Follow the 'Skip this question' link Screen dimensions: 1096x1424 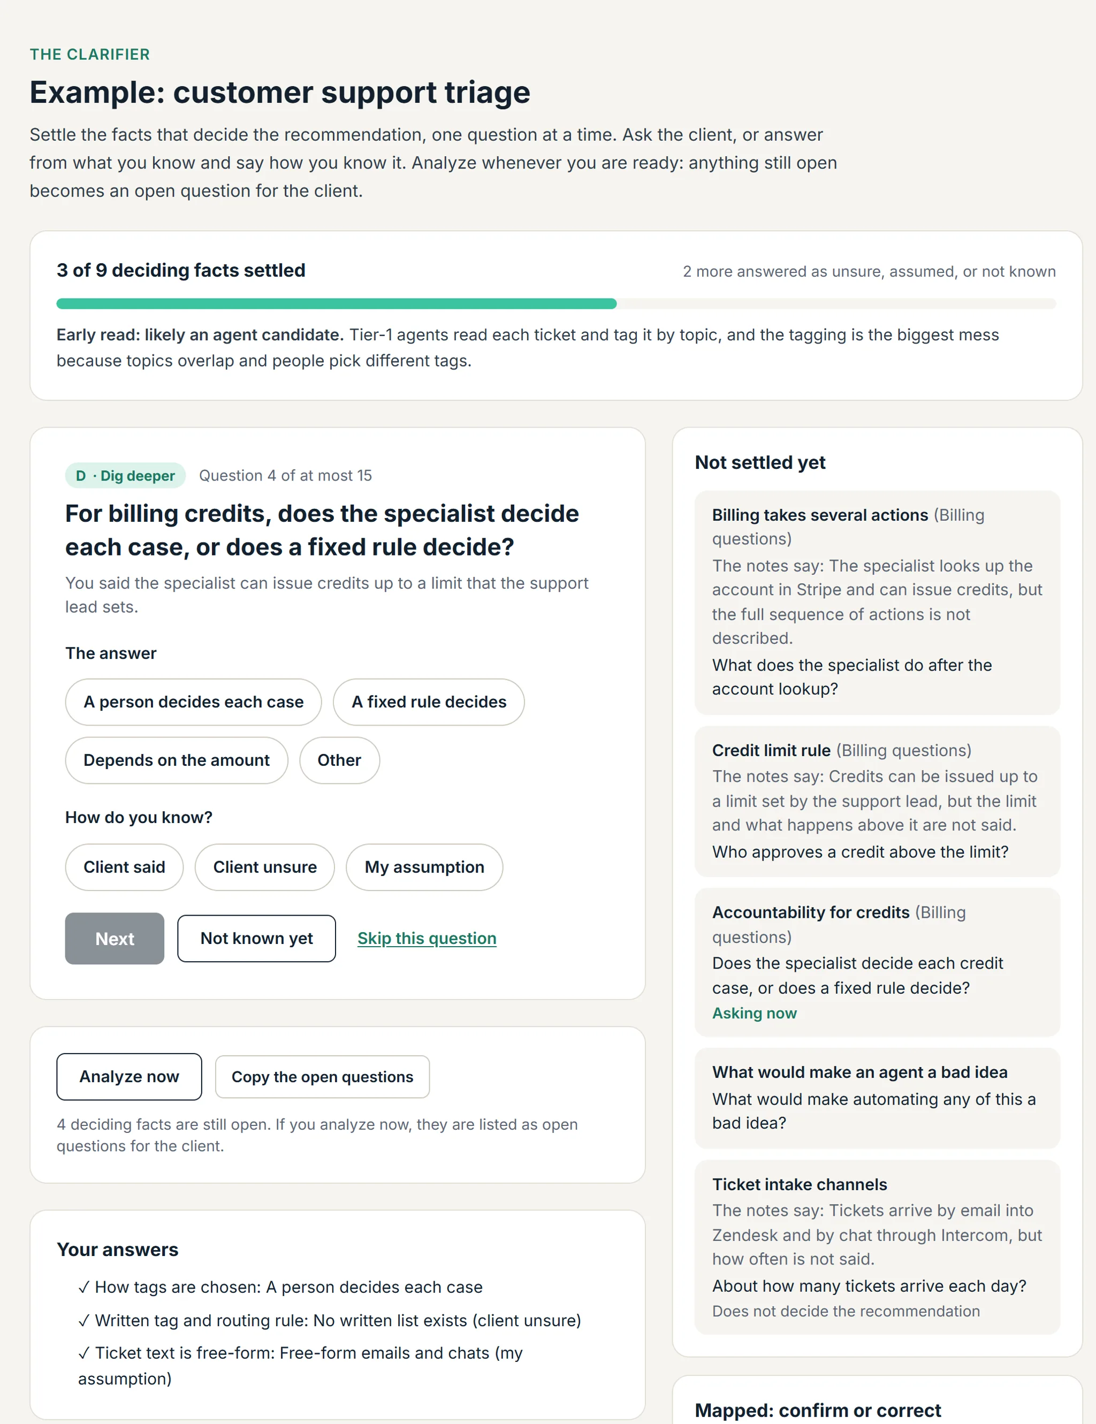427,938
